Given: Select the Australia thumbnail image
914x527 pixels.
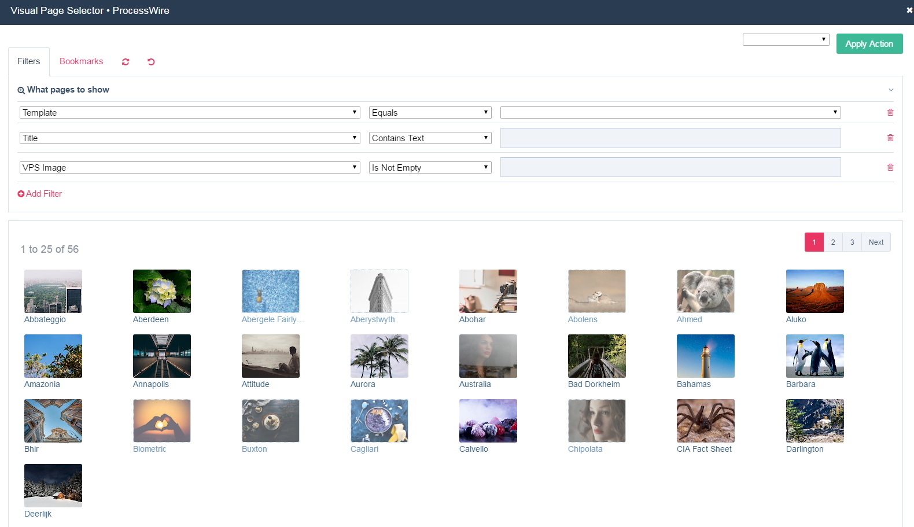Looking at the screenshot, I should click(x=488, y=356).
